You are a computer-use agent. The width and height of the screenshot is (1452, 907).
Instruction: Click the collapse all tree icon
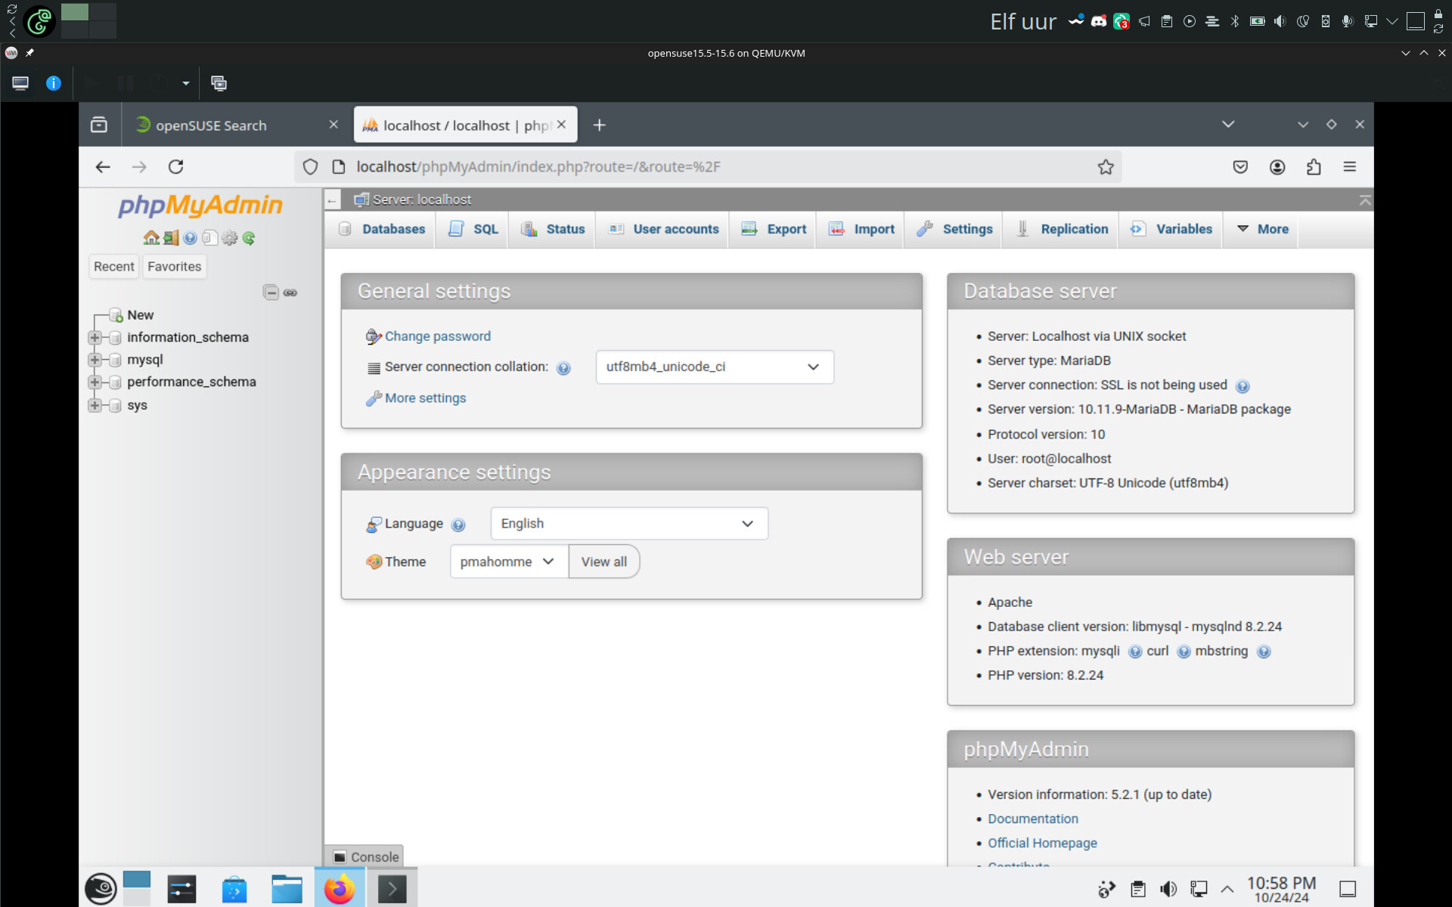coord(271,293)
